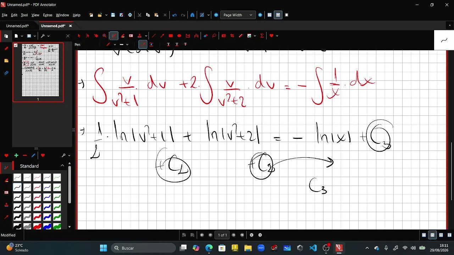The image size is (454, 255).
Task: Close the sidebar panel with X
Action: point(68,36)
